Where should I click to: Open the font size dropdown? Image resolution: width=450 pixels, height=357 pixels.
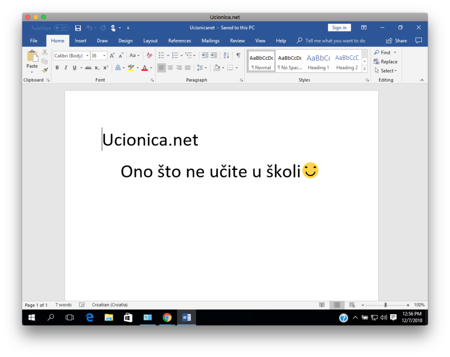click(105, 56)
